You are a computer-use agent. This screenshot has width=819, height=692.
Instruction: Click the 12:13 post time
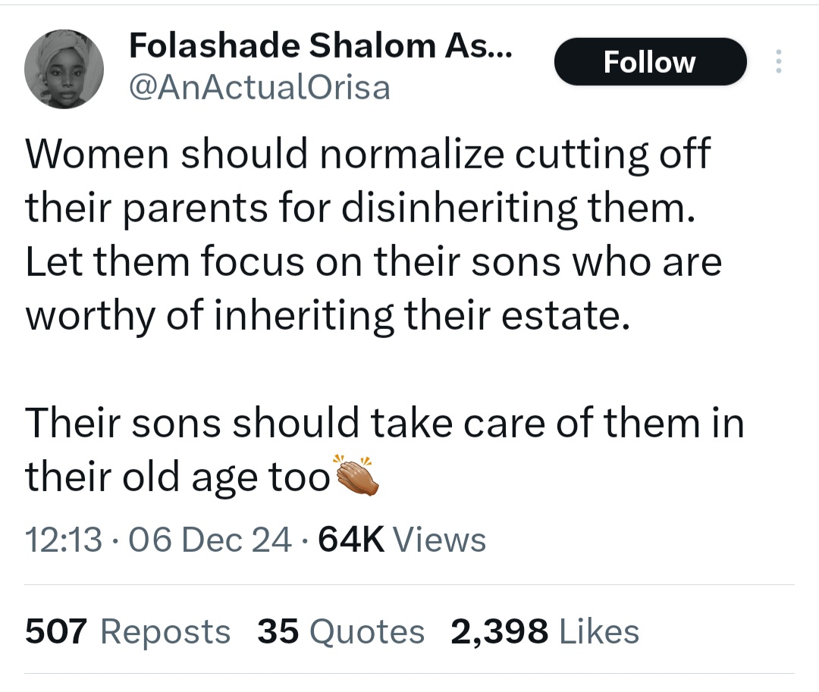[64, 540]
